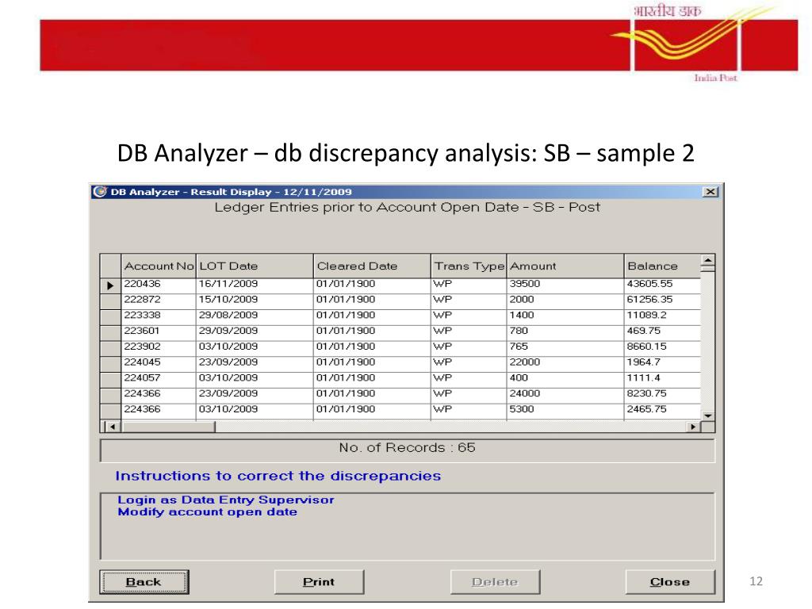Select the row selector for account 224045

pyautogui.click(x=110, y=364)
